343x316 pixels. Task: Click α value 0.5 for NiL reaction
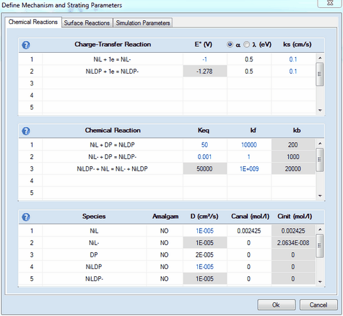[249, 59]
